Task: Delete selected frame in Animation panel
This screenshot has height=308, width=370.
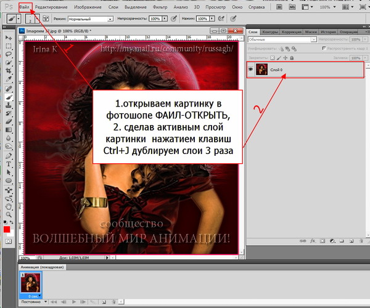Action: (x=113, y=302)
